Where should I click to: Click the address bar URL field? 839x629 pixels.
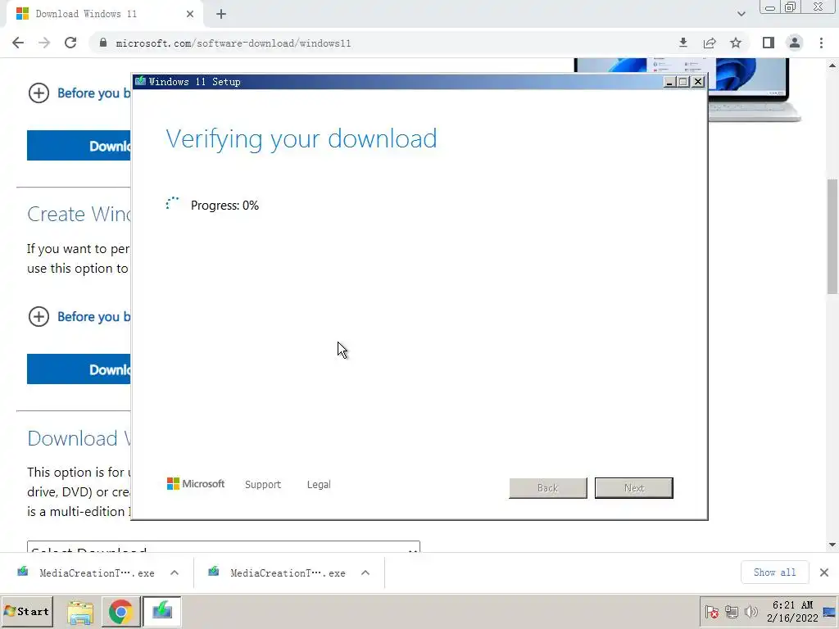pos(385,43)
